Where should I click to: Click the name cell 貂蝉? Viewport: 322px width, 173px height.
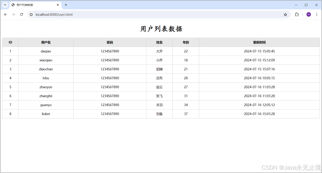159,69
